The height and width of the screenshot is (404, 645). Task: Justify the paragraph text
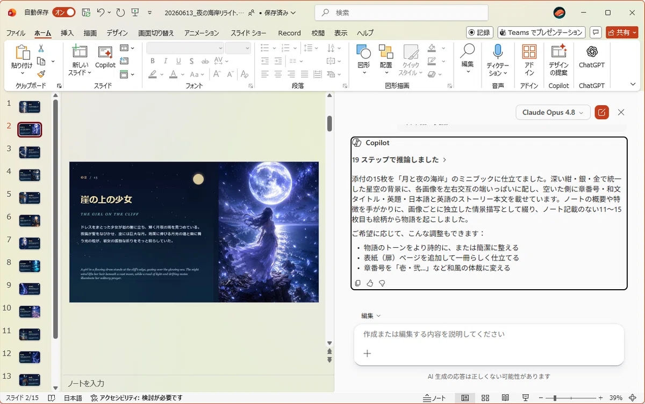304,74
